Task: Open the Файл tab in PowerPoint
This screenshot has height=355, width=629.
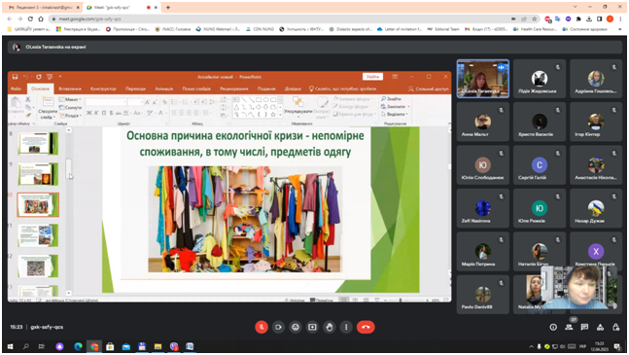Action: click(17, 89)
